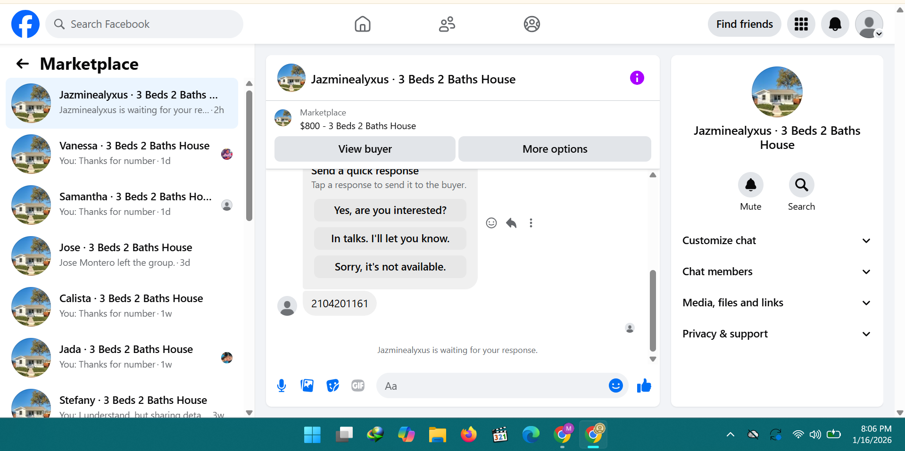Open Jose's 3 Beds 2 Baths conversation

(x=122, y=255)
